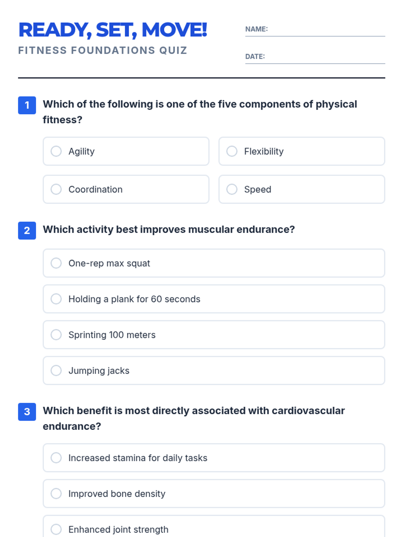Select the Coordination radio button
Screen dimensions: 403x537
click(x=56, y=189)
